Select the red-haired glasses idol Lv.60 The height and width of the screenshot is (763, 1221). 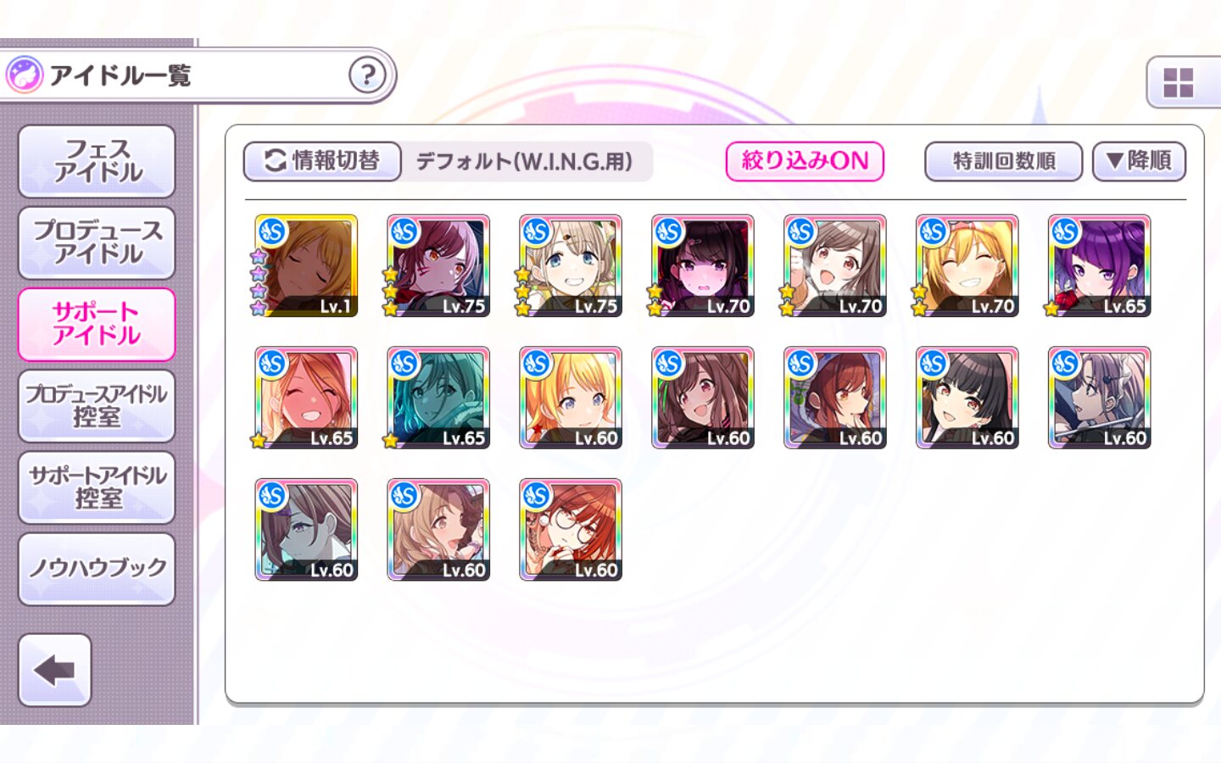point(571,530)
